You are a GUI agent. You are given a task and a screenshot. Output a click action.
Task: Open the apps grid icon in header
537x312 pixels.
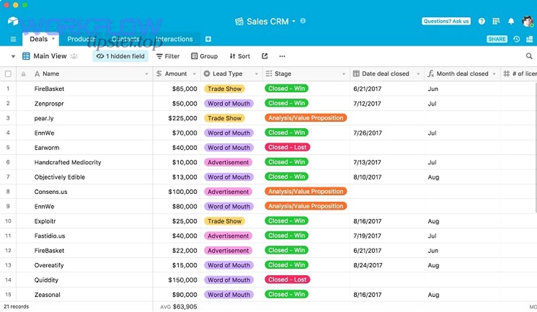pos(496,21)
